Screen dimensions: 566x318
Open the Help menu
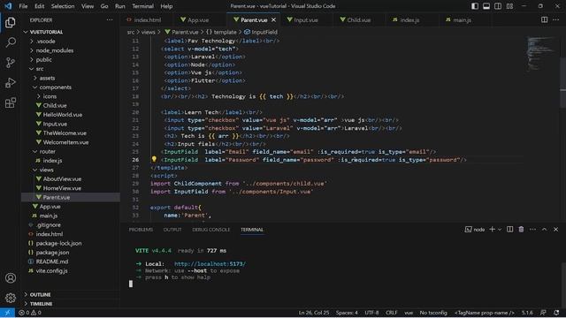[x=166, y=6]
